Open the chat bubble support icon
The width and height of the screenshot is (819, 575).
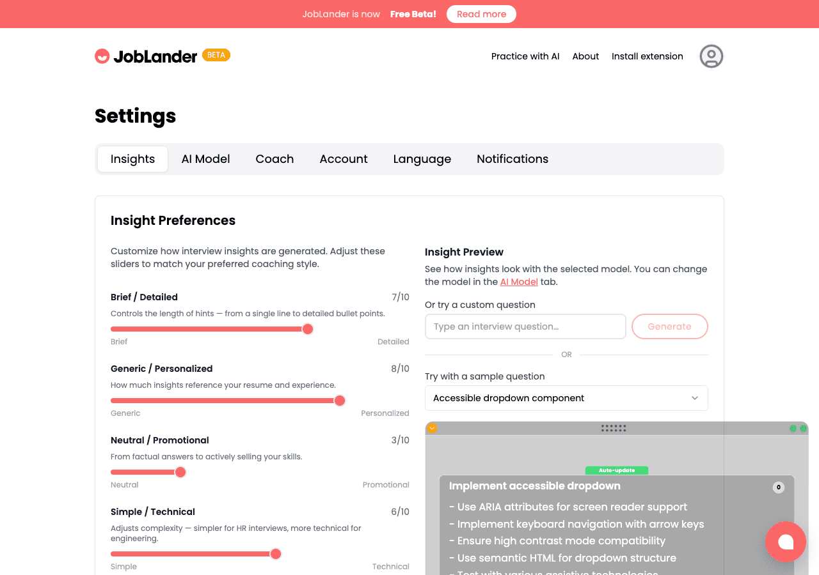pos(786,542)
